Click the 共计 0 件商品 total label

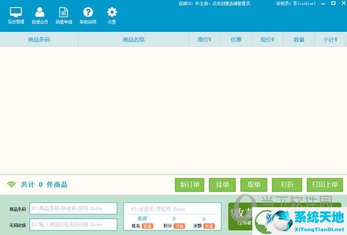44,184
